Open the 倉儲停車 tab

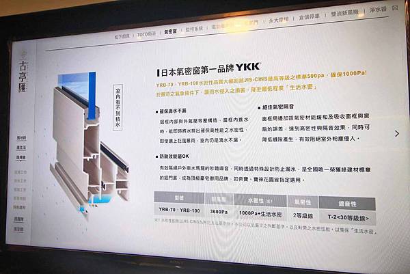(310, 16)
